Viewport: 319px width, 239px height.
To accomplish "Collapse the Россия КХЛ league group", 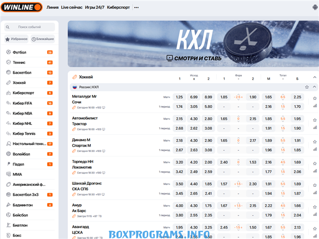I will 315,87.
